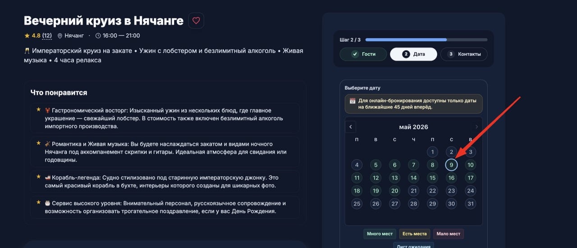Select May 17 in calendar
This screenshot has width=577, height=248.
tap(470, 178)
